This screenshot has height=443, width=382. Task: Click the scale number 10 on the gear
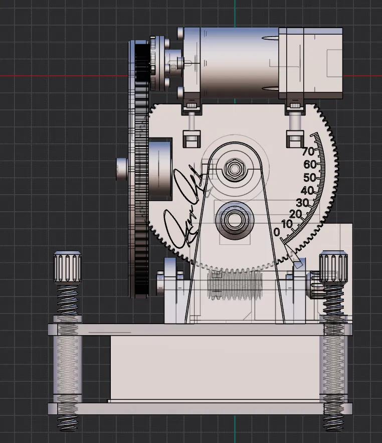287,224
